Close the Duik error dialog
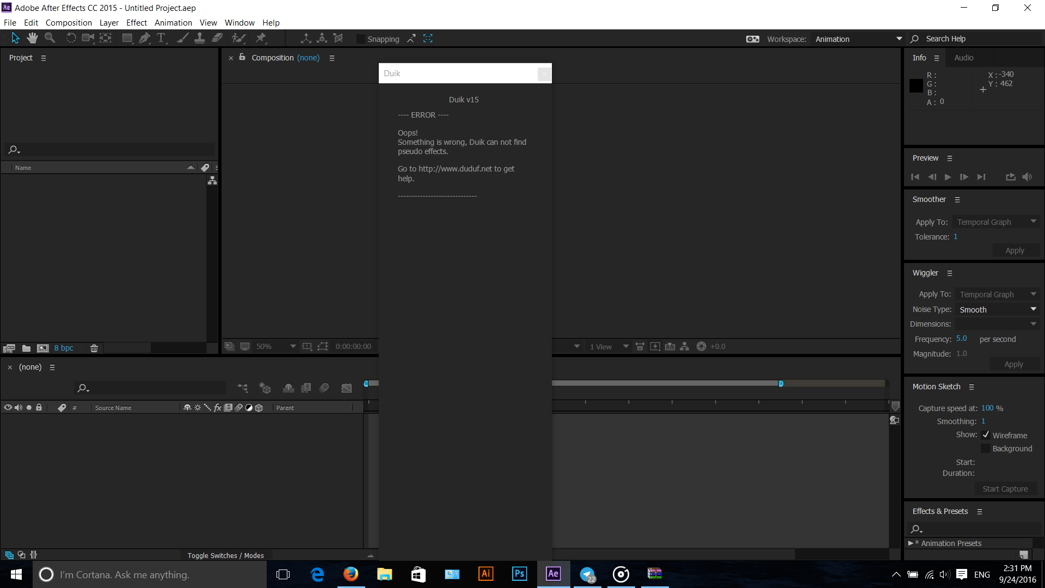The image size is (1045, 588). tap(544, 73)
